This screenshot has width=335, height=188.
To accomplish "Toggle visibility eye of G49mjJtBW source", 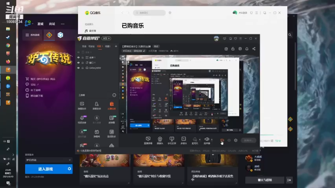I will pos(78,68).
